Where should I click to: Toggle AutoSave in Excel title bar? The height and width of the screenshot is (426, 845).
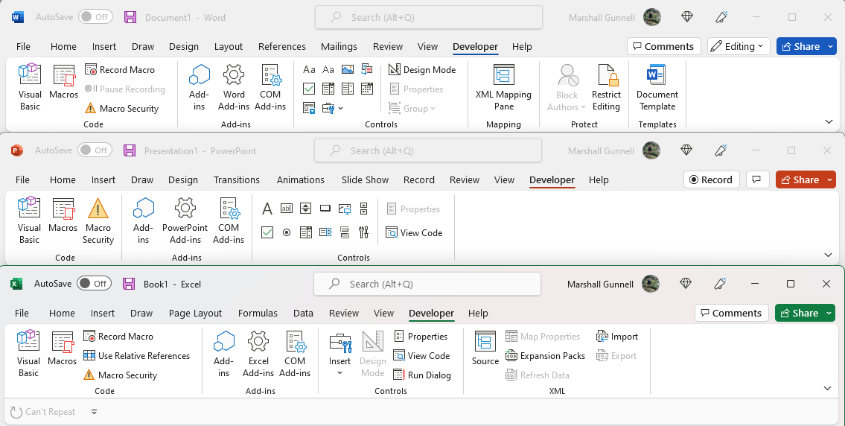point(95,283)
